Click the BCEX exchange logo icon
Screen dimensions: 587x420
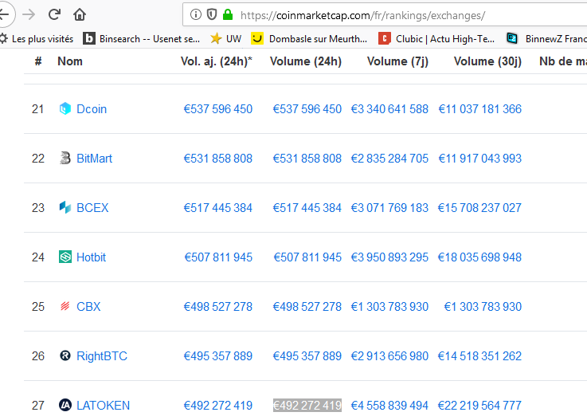pyautogui.click(x=65, y=207)
